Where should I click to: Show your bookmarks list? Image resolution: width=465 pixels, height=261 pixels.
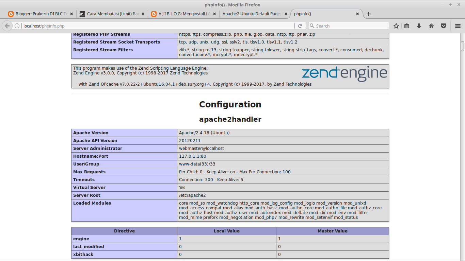coord(407,26)
